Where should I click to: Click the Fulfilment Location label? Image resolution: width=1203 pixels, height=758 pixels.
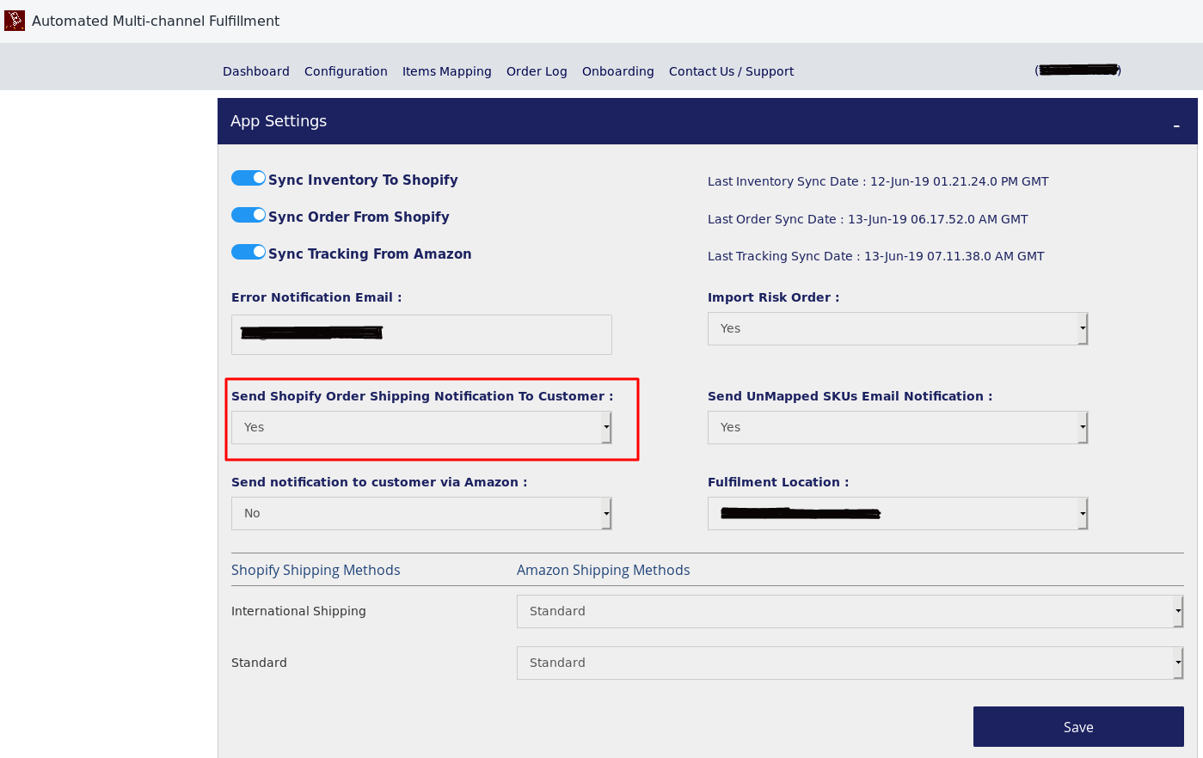(778, 482)
